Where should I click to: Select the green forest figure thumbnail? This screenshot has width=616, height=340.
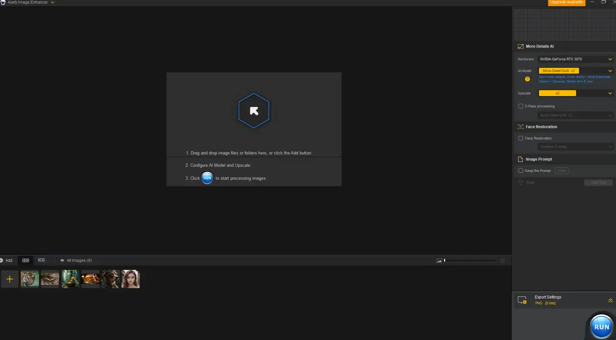[70, 279]
